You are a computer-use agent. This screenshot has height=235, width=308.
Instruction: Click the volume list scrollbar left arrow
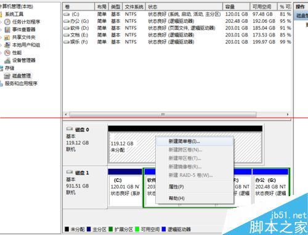(x=66, y=114)
